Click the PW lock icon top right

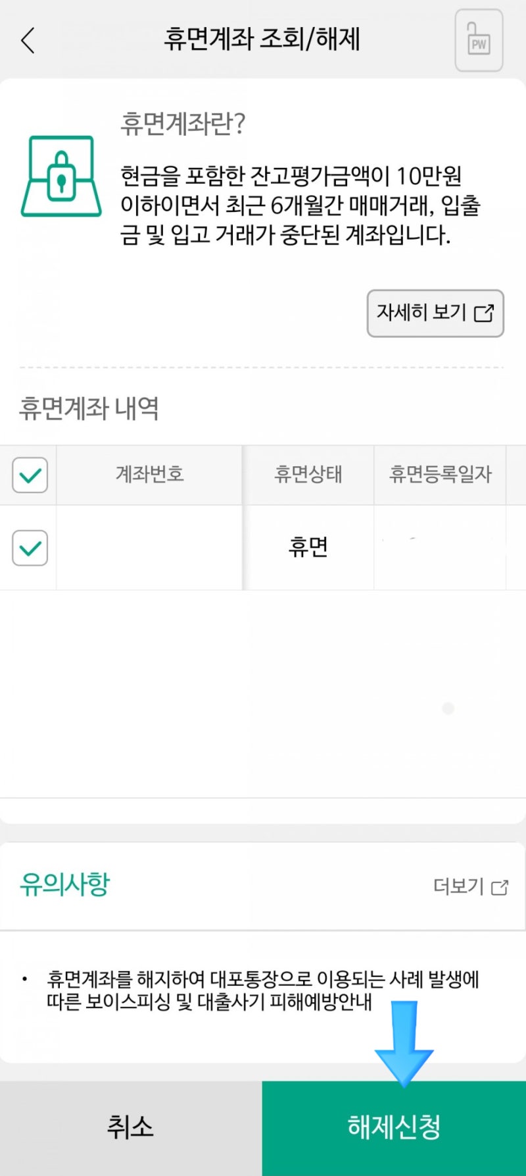coord(478,41)
